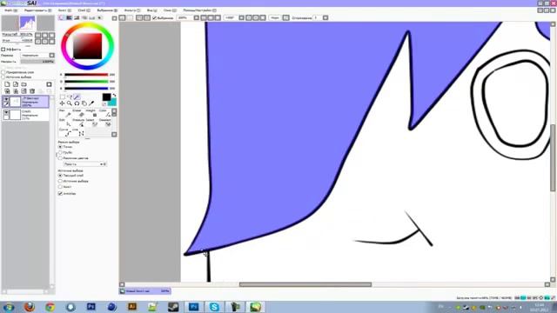Open the canvas zoom percentage dropdown

click(197, 17)
